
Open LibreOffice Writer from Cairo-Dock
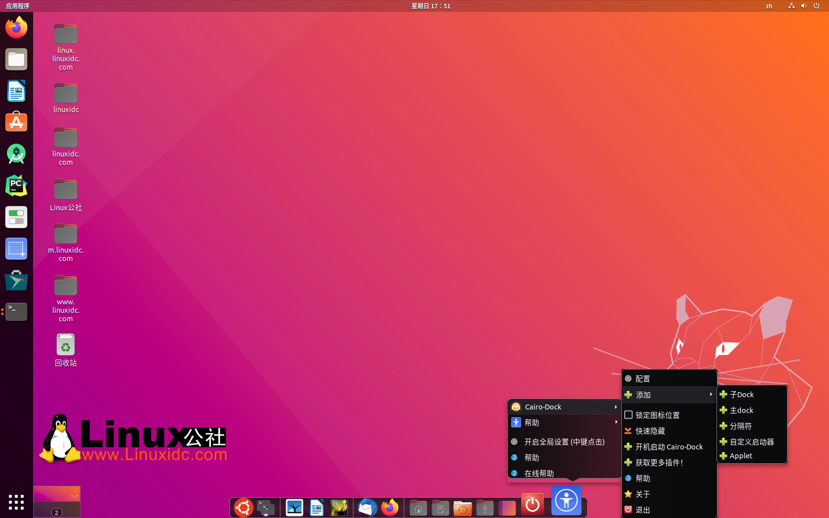click(316, 507)
